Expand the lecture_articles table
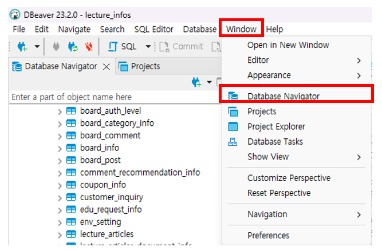Viewport: 382px width, 251px height. pos(60,235)
